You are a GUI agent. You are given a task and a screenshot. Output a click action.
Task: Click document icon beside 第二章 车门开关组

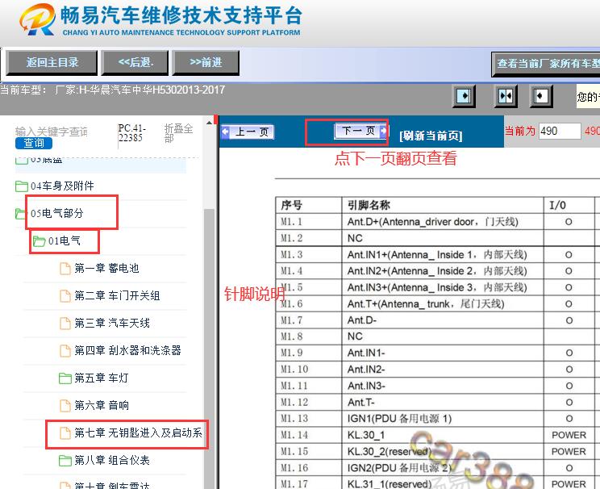[x=65, y=296]
